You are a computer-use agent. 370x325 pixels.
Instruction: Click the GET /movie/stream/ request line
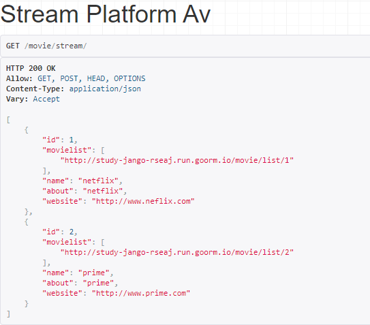pos(46,46)
